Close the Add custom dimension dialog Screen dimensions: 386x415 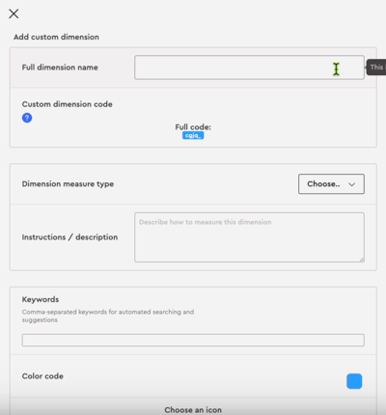tap(14, 14)
